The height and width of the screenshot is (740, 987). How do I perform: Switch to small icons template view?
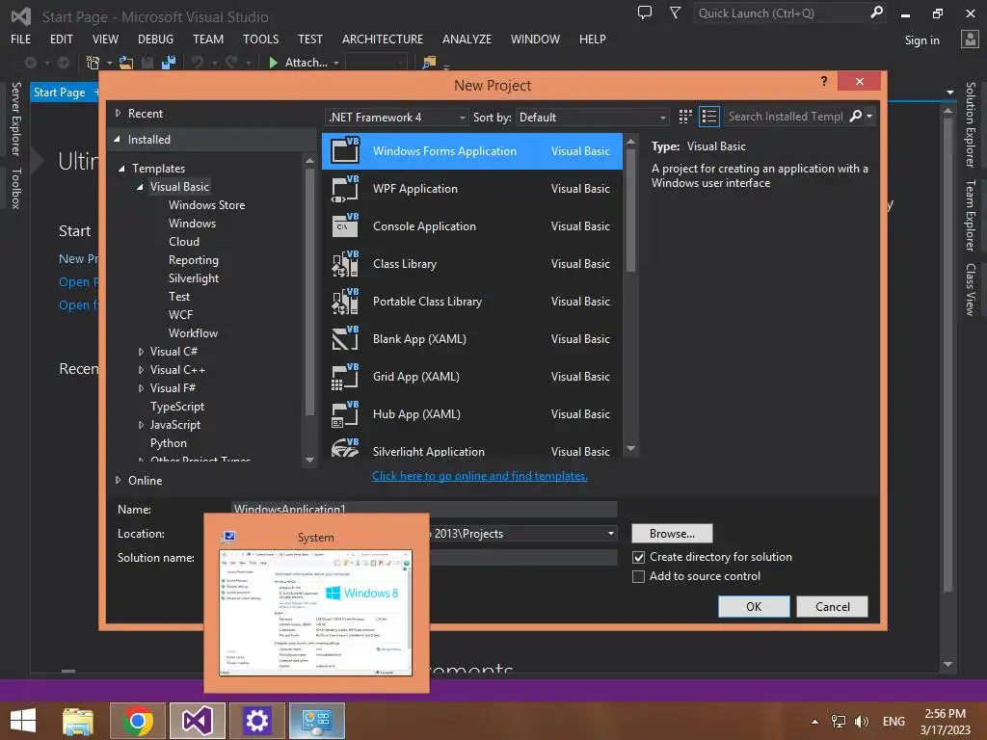point(685,117)
